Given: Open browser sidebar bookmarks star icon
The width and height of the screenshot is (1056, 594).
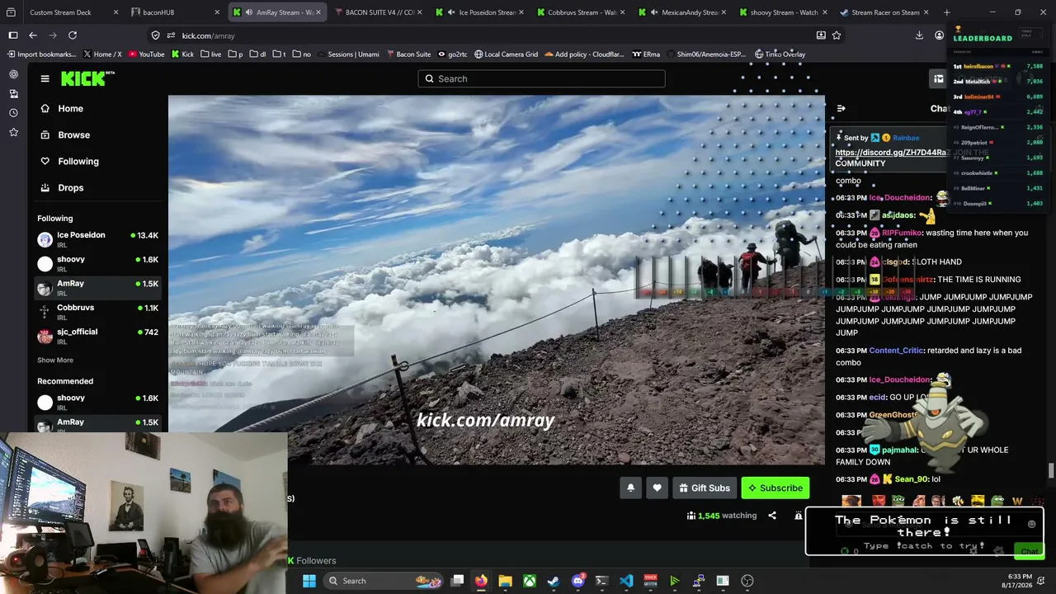Looking at the screenshot, I should point(13,132).
